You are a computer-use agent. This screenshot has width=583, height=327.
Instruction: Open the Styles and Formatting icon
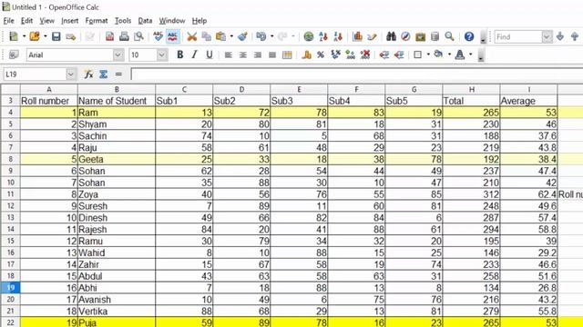tap(14, 54)
